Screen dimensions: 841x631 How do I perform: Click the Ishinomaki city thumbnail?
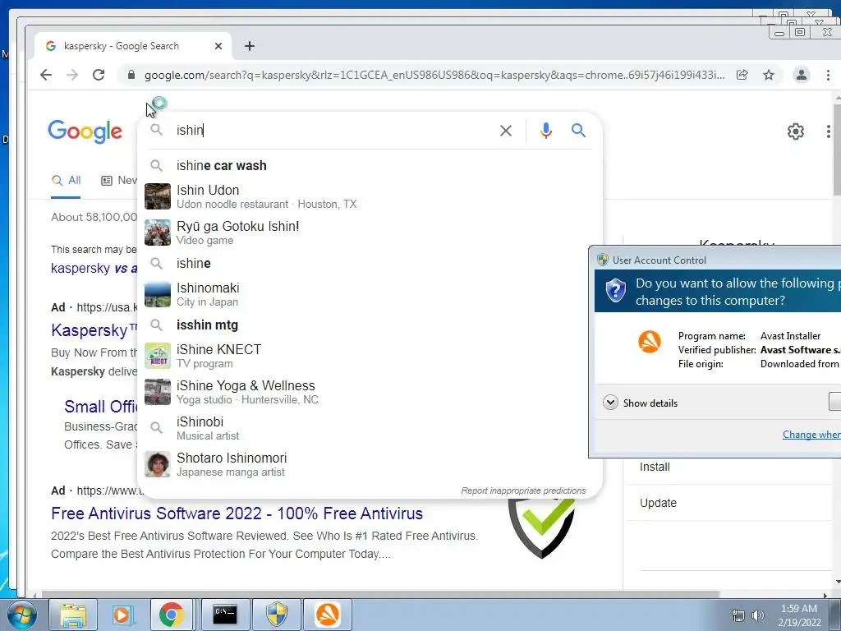158,295
